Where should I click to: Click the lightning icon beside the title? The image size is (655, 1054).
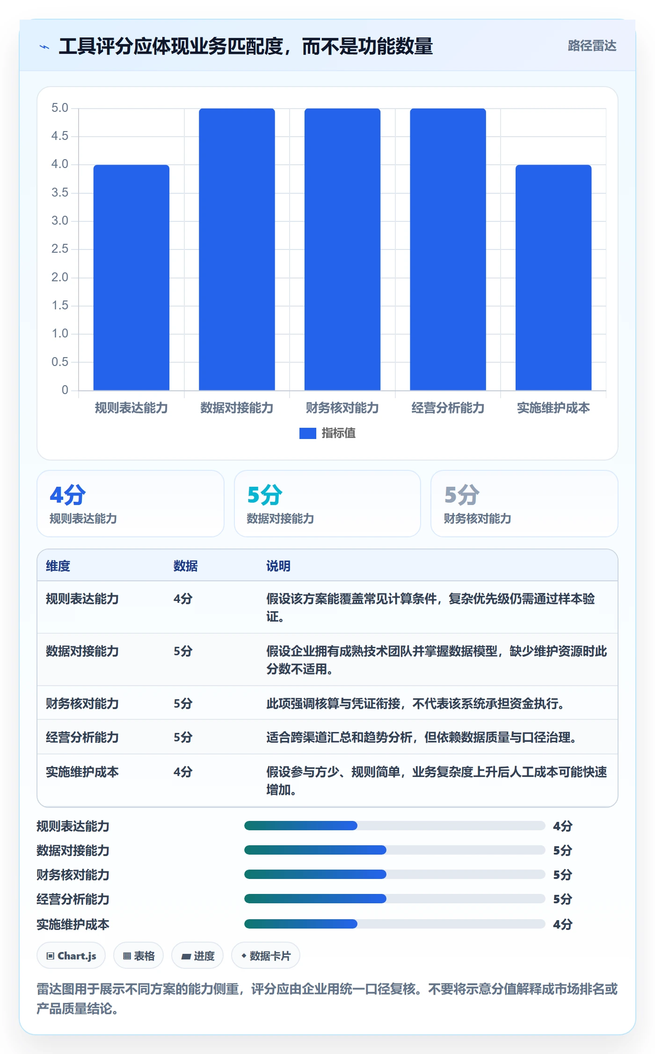[44, 47]
